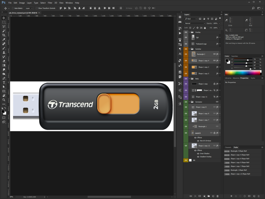Select the Path Selection tool

pos(4,87)
